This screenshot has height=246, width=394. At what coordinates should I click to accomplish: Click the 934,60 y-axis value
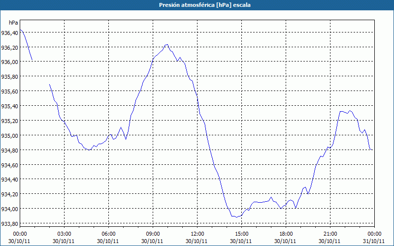click(x=9, y=165)
